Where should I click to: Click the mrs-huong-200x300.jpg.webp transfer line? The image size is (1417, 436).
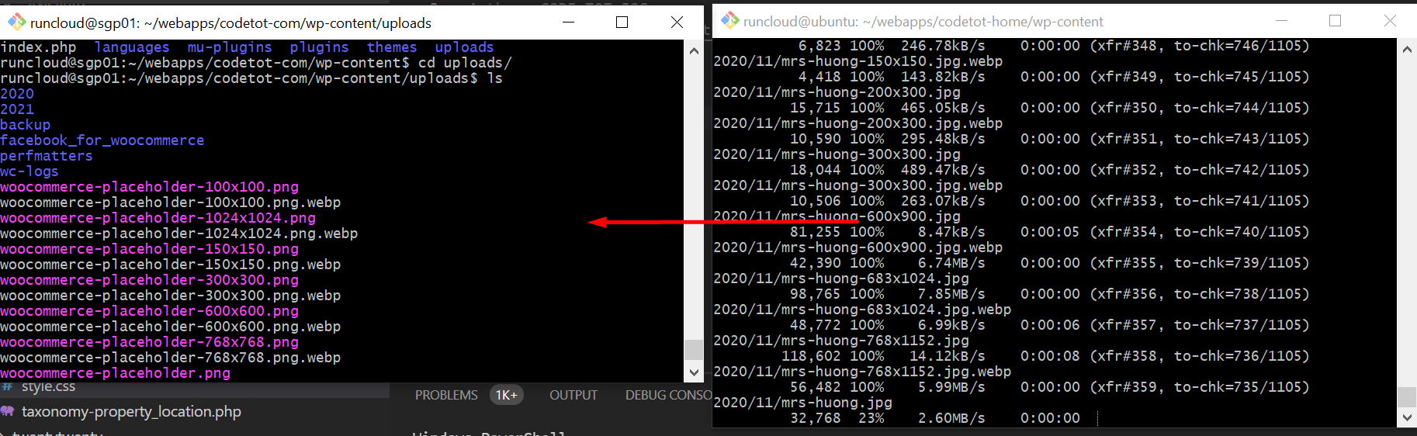coord(857,123)
